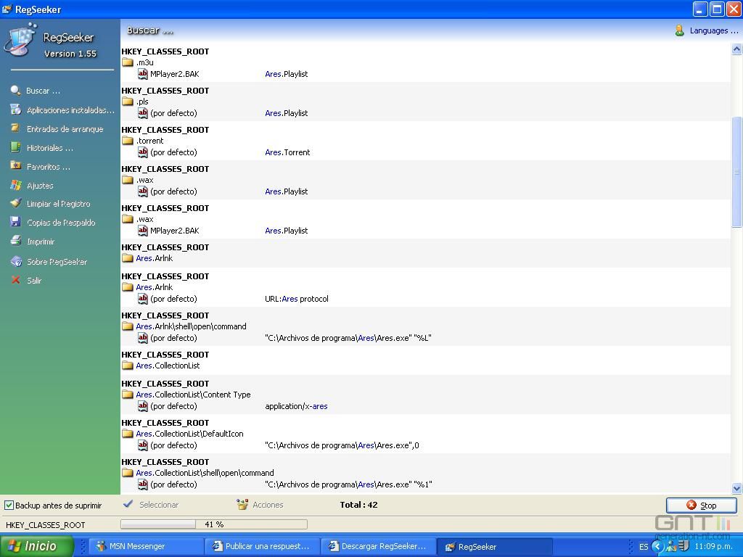Open Imprimir menu entry
The height and width of the screenshot is (557, 743).
tap(41, 242)
